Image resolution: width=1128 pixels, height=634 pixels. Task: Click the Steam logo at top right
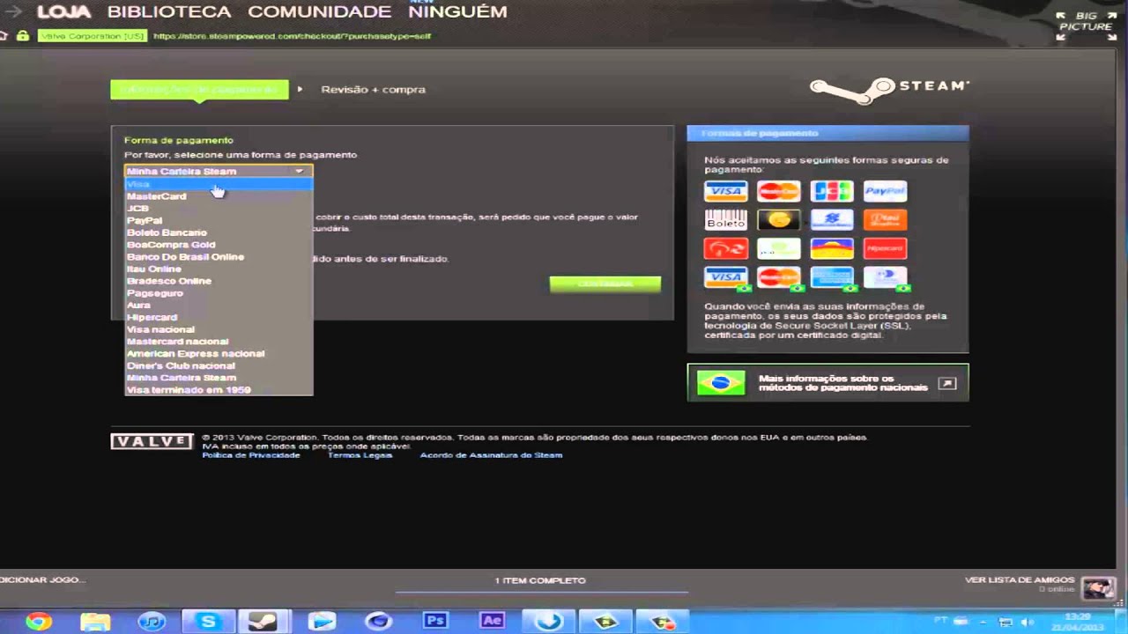(x=889, y=88)
